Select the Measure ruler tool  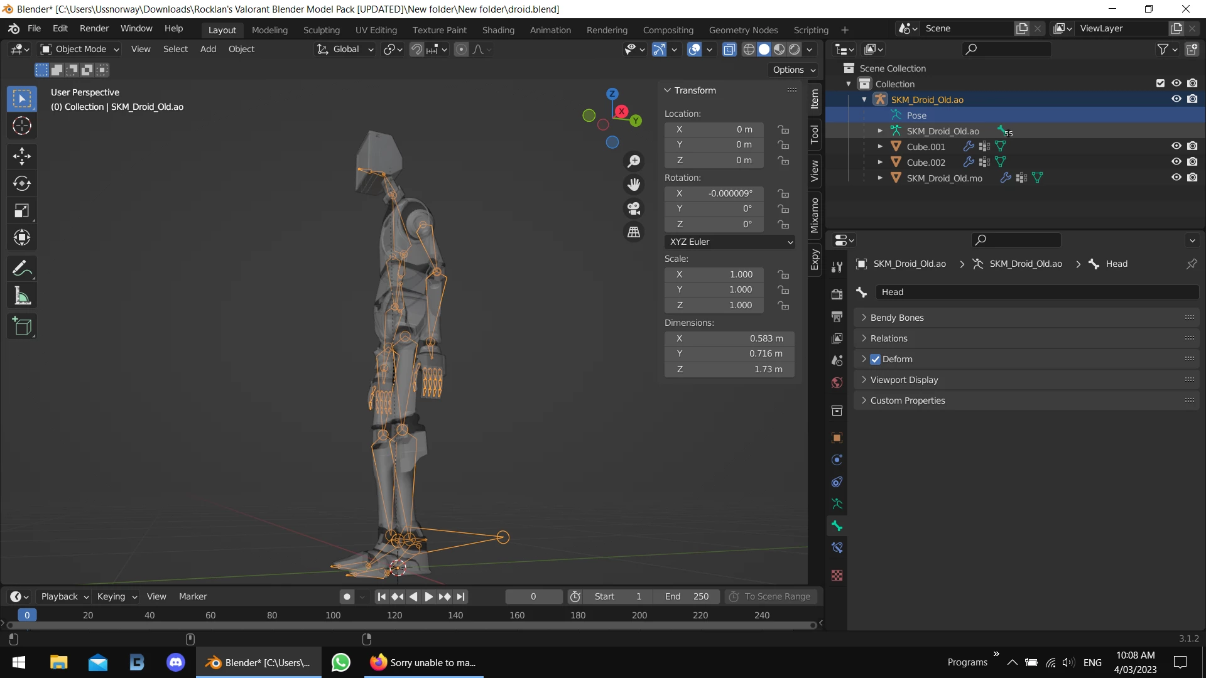click(x=22, y=296)
